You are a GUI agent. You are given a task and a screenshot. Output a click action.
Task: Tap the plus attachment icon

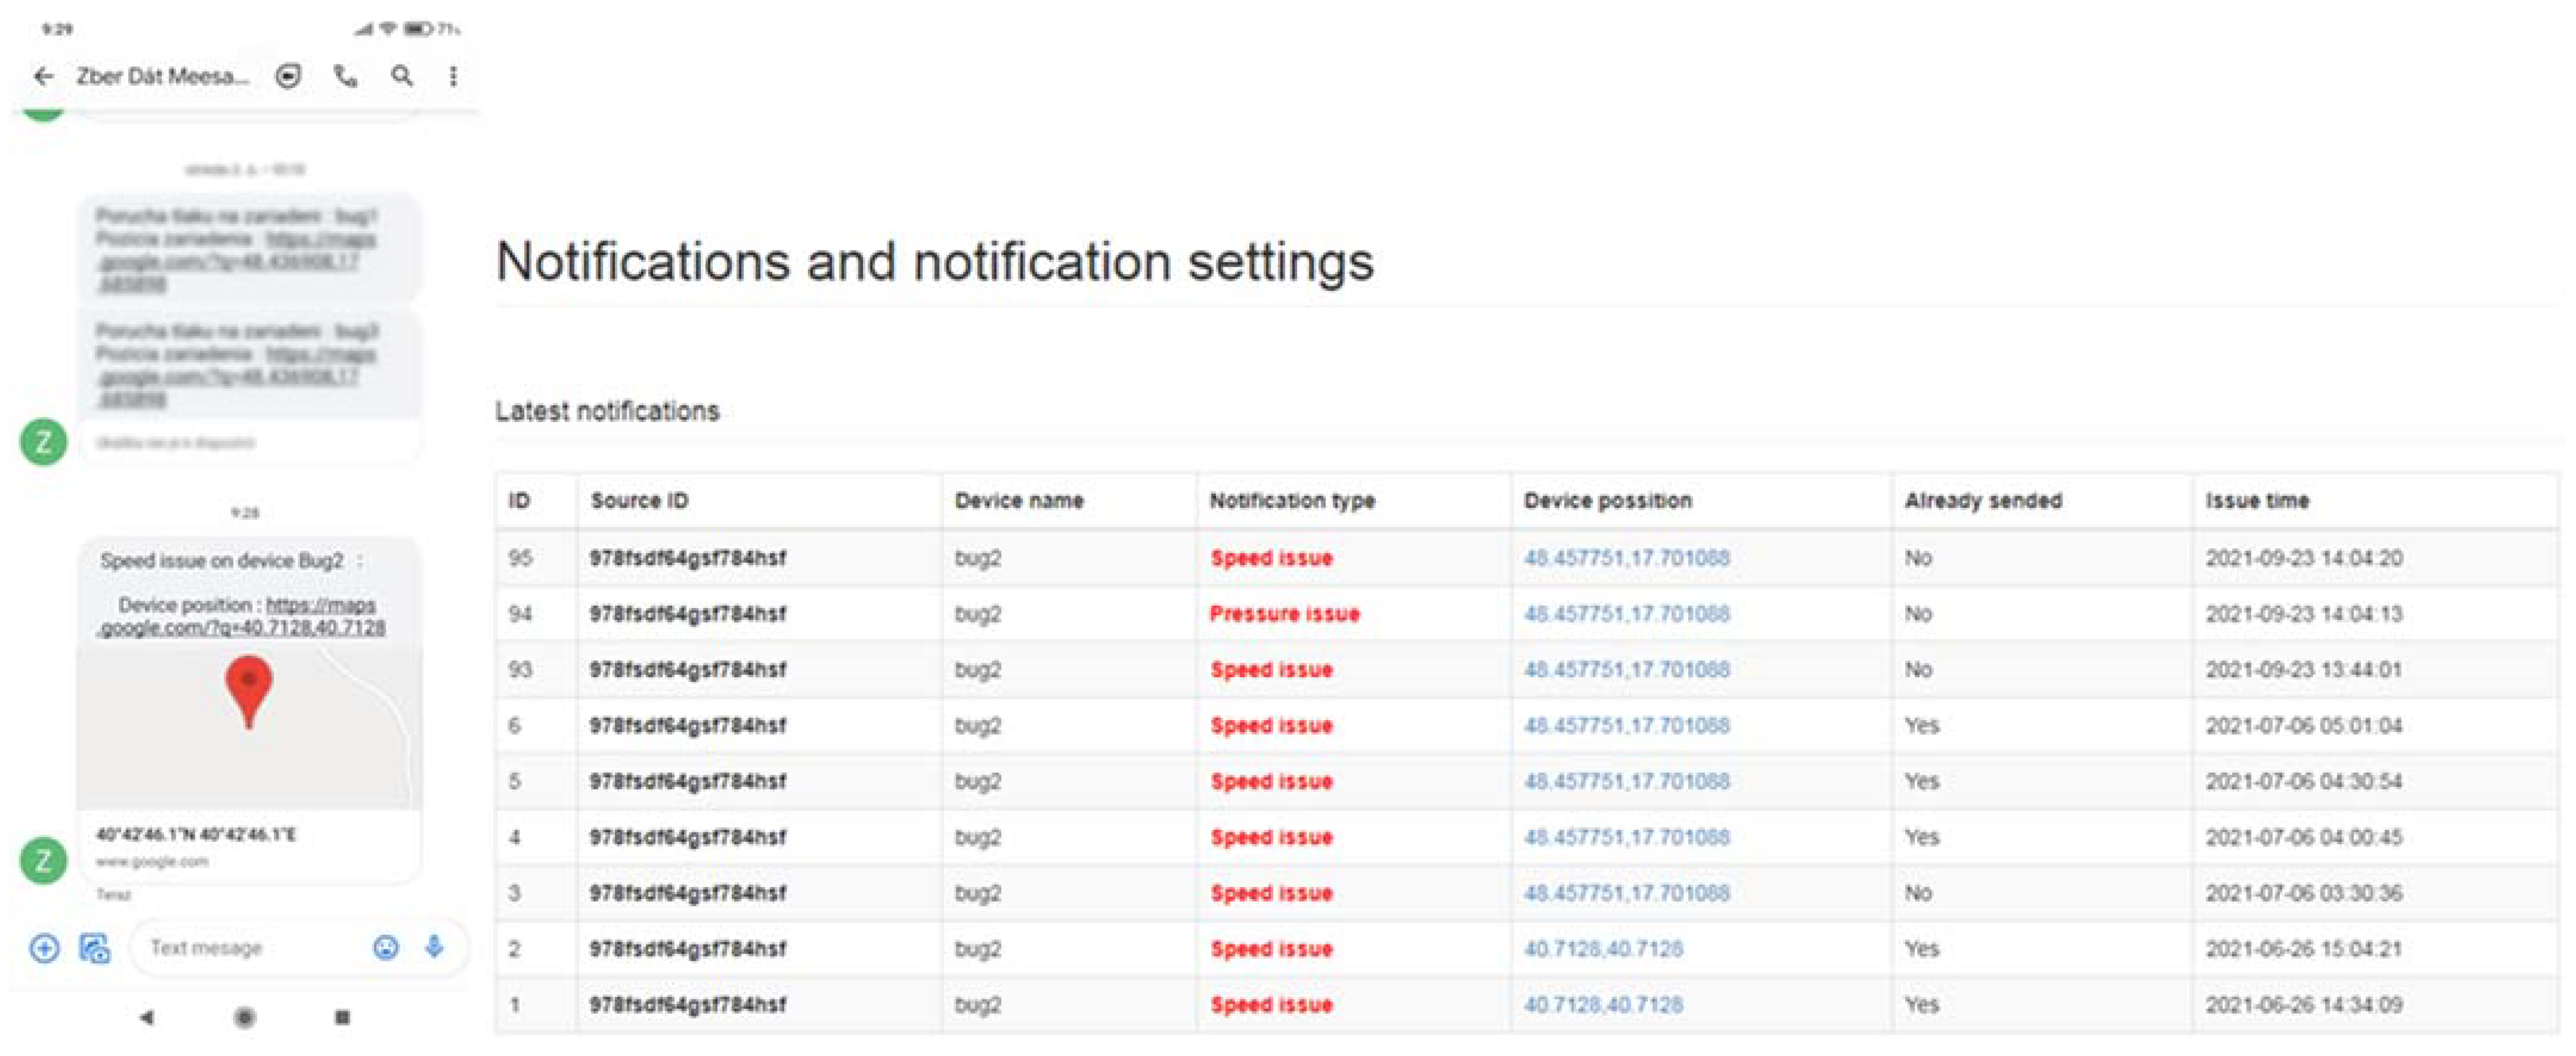click(44, 947)
